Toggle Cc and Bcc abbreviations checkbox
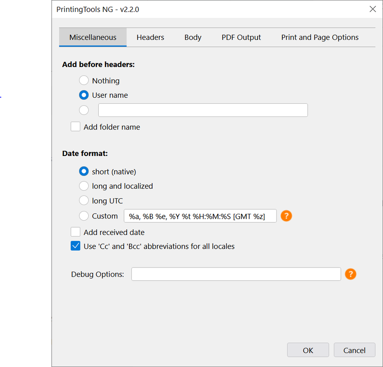383x367 pixels. pyautogui.click(x=75, y=246)
